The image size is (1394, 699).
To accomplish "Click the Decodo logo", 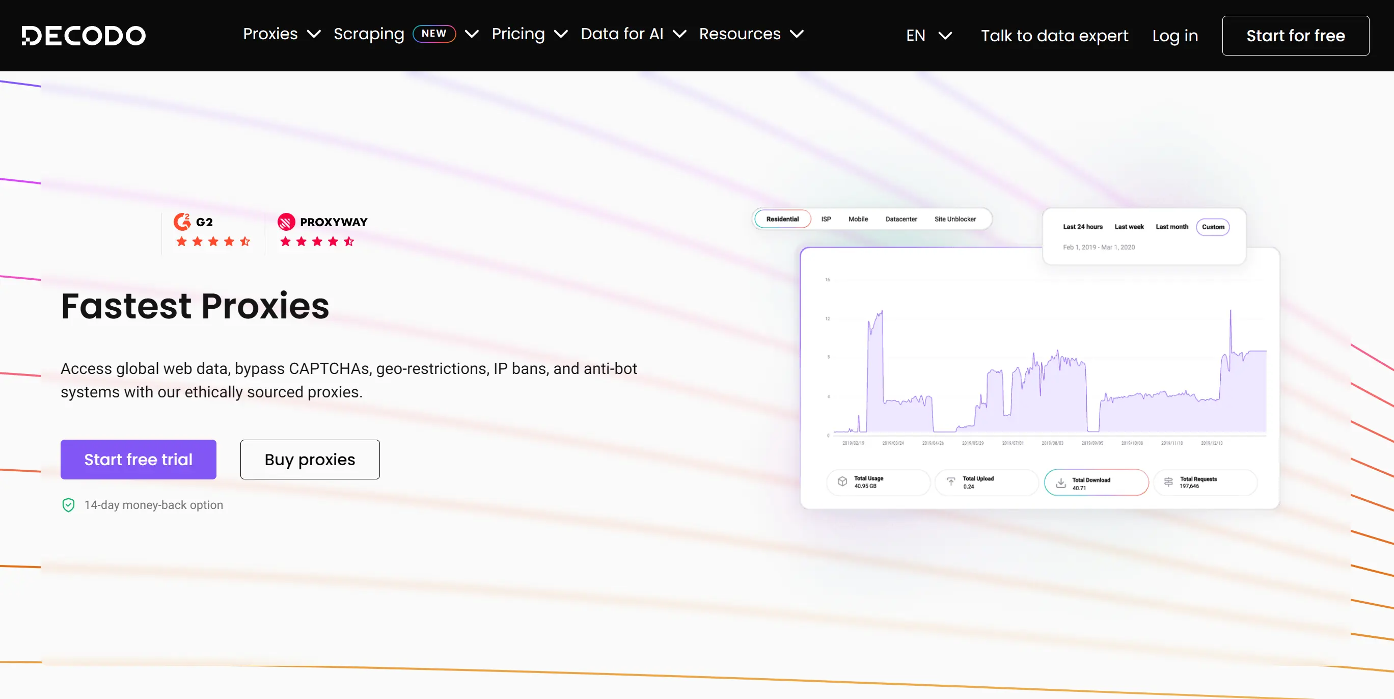I will tap(84, 36).
